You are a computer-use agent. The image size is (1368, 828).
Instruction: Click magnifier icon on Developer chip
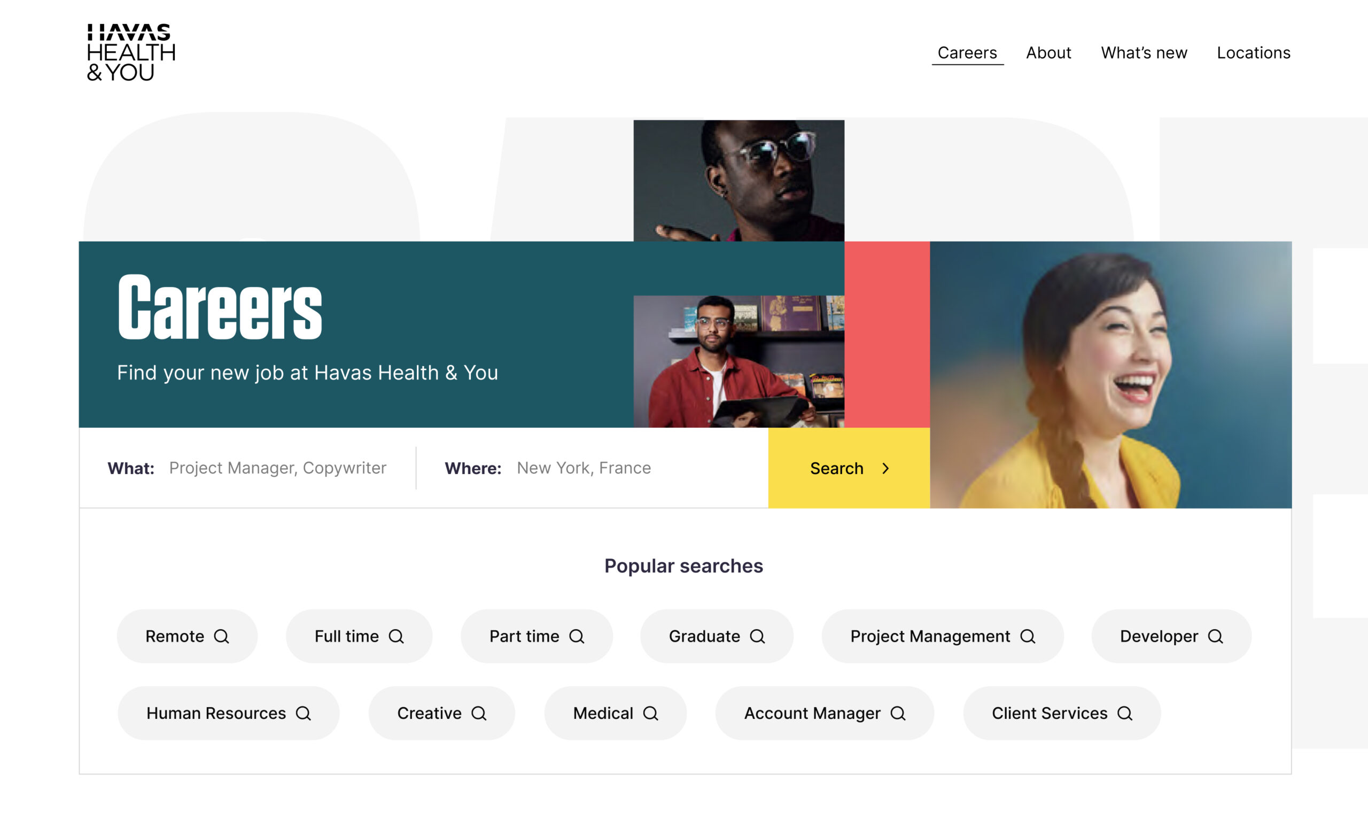pyautogui.click(x=1215, y=637)
